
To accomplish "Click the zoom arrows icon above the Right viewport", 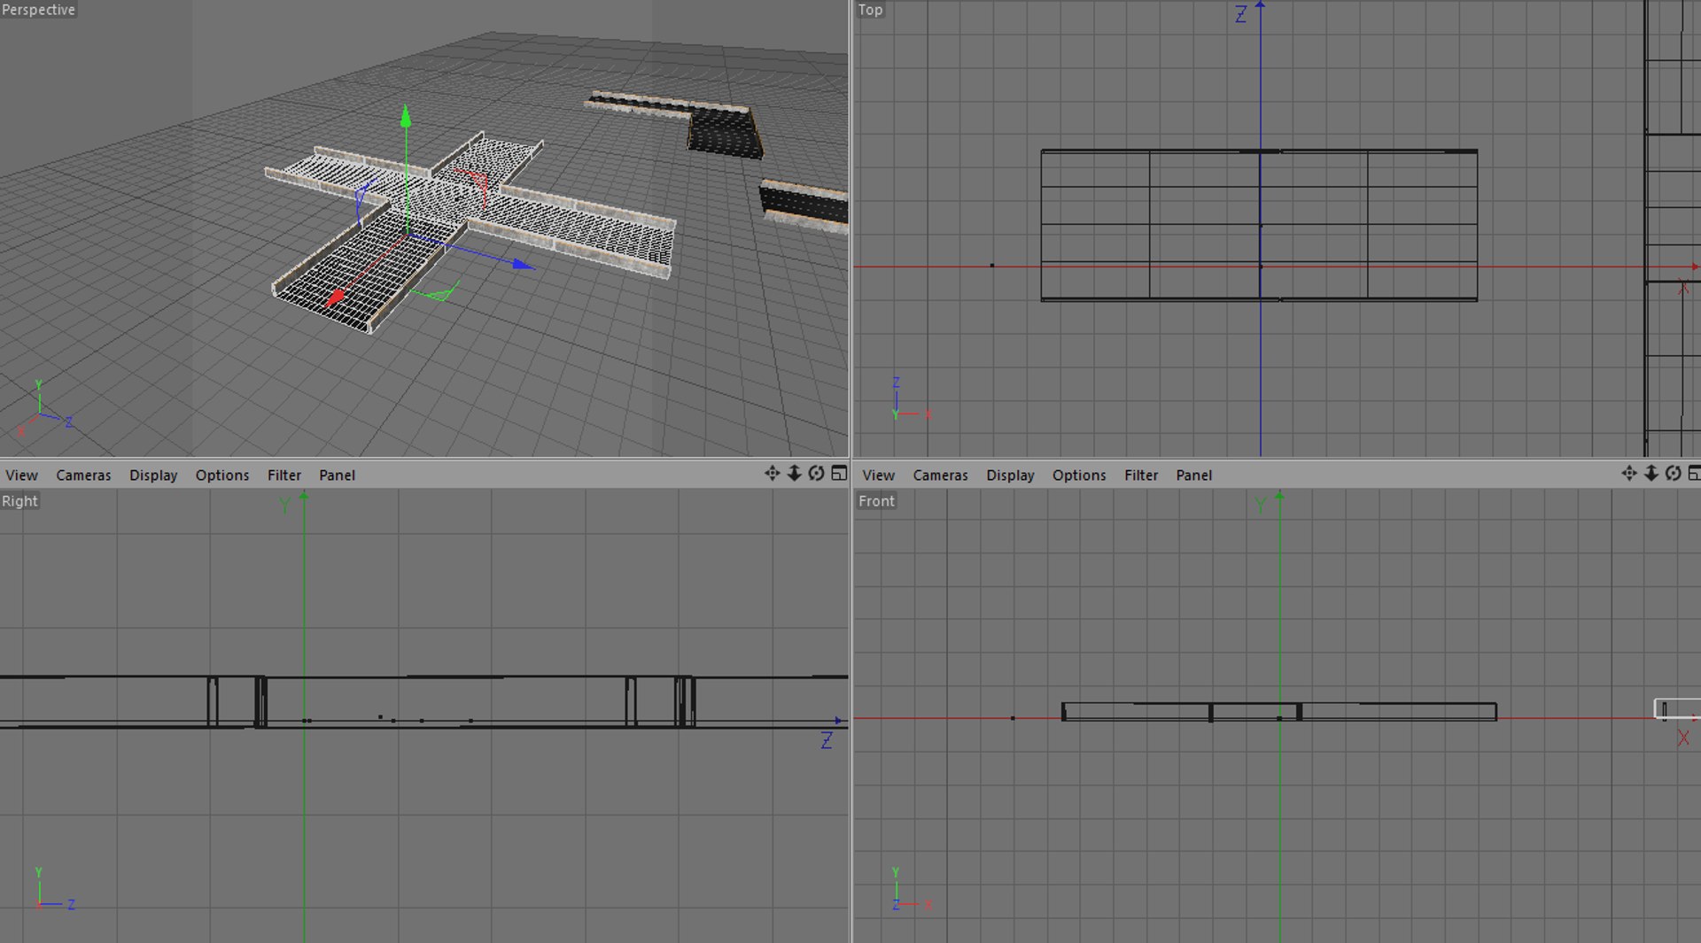I will [794, 474].
